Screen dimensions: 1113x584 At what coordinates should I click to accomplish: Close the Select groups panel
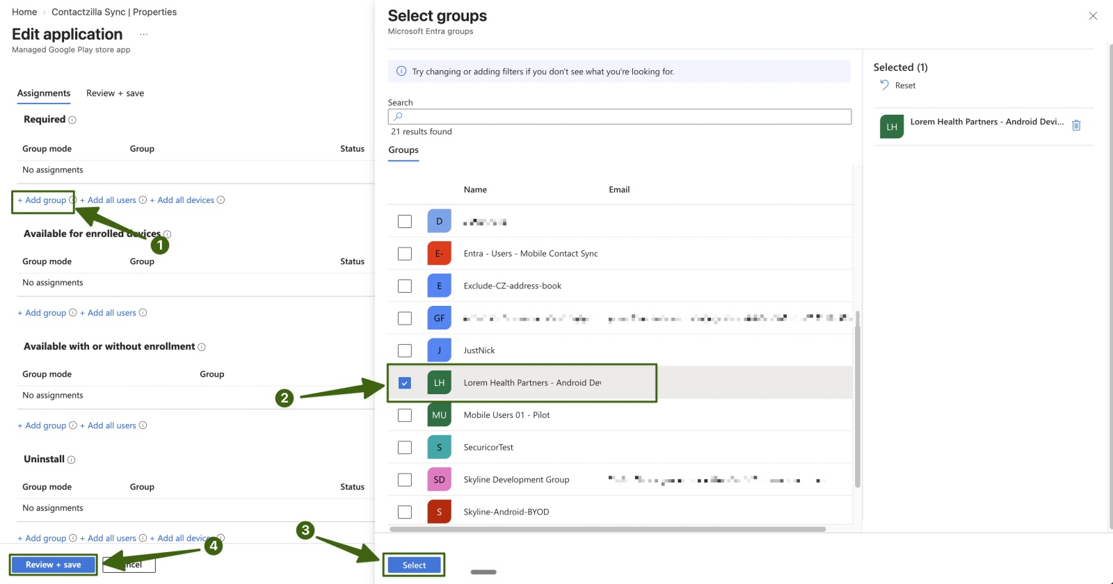tap(1093, 16)
